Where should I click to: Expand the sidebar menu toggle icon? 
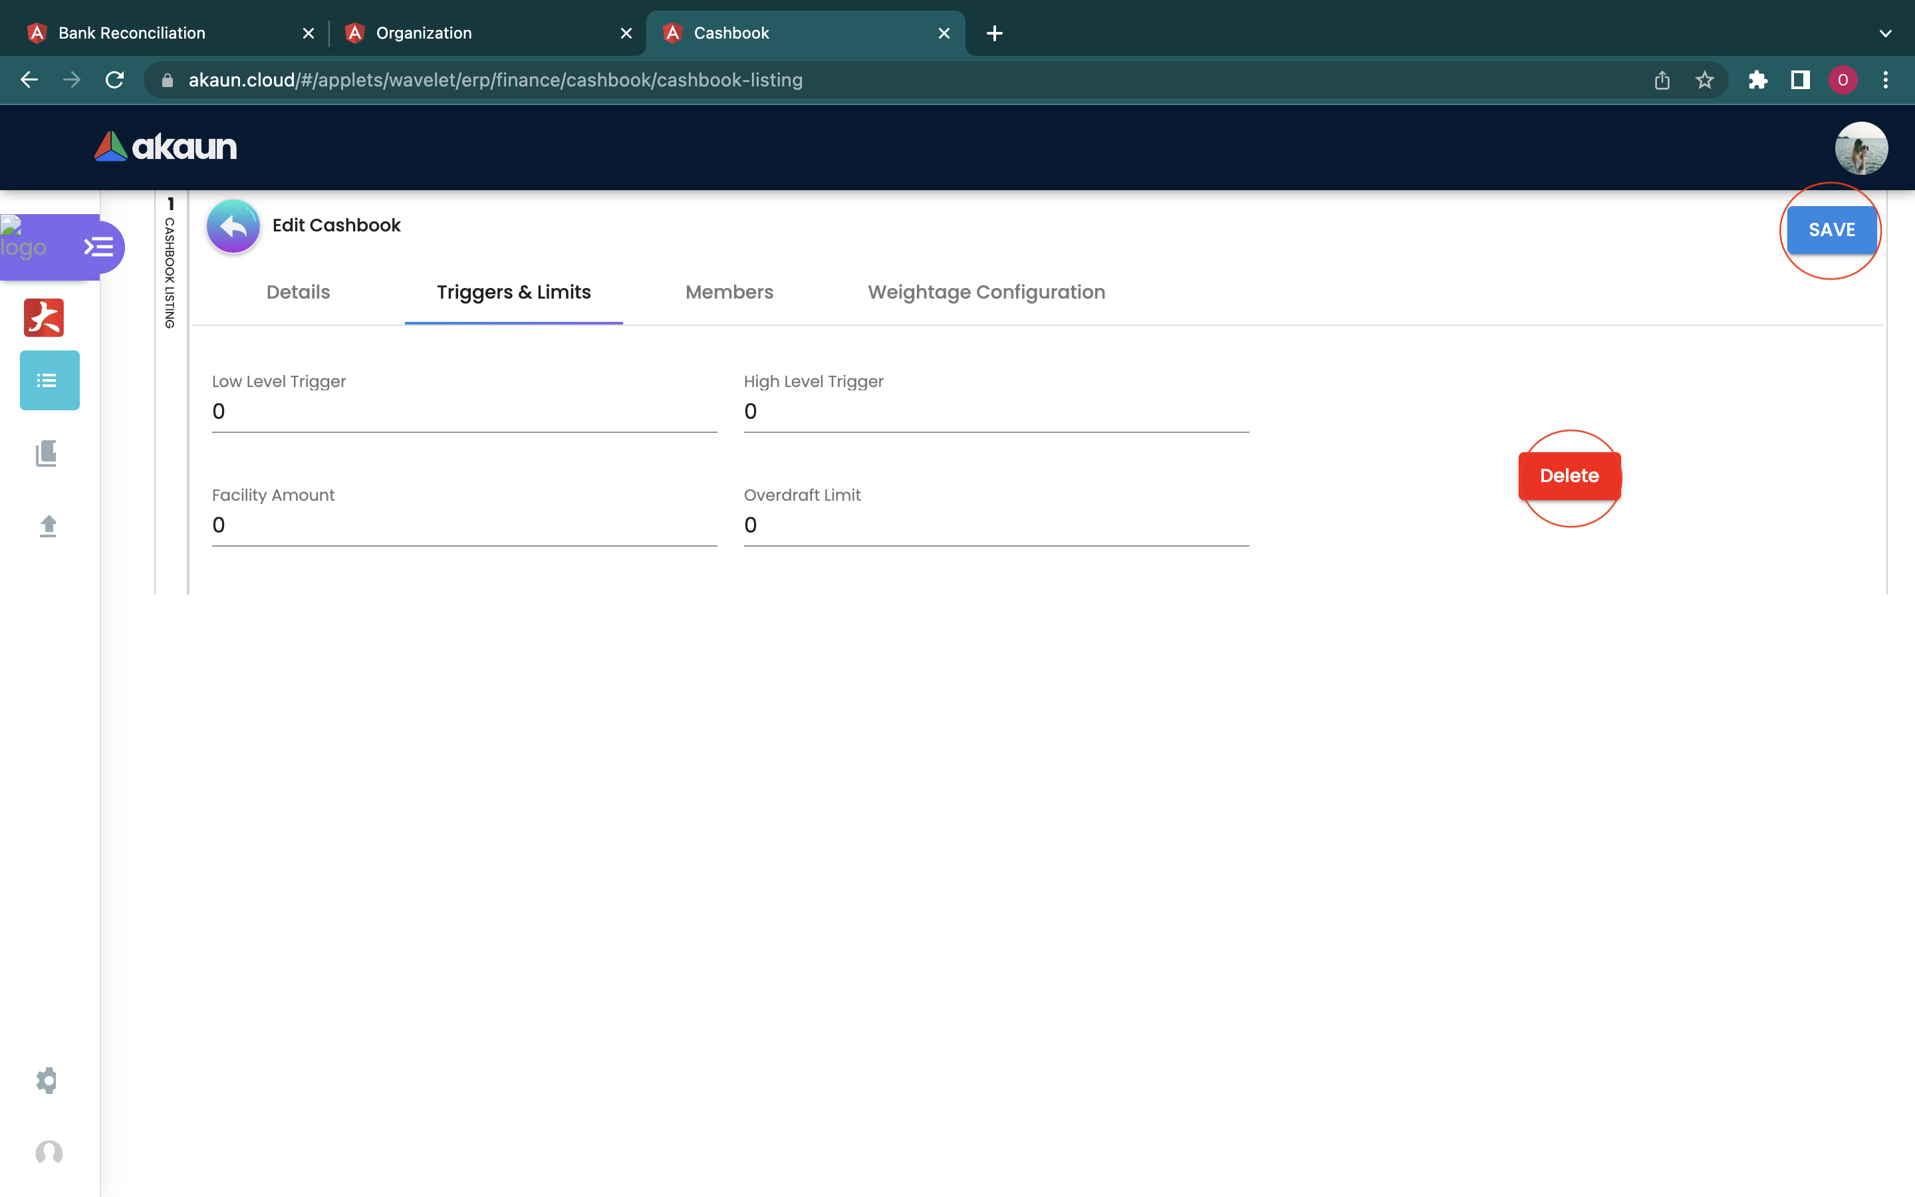pos(99,247)
